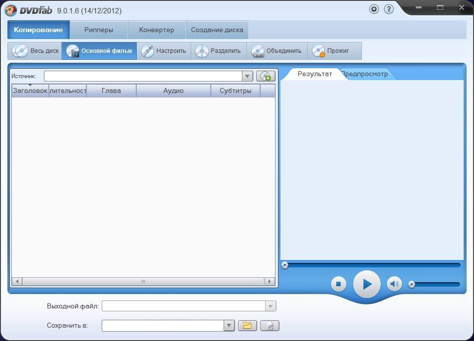Select the Весь диск copy mode

coord(35,51)
